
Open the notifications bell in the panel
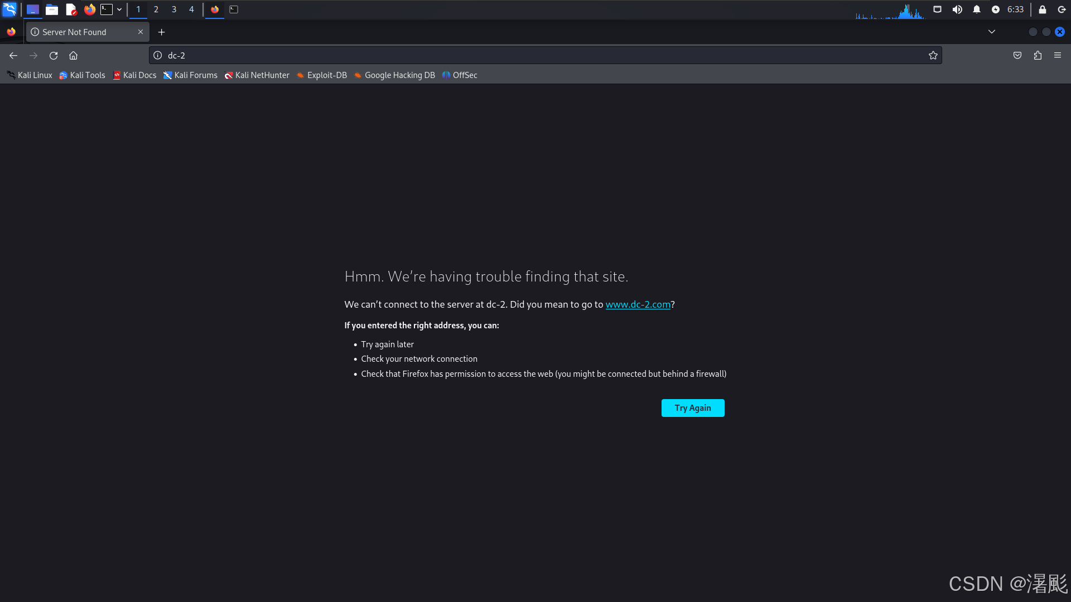977,9
